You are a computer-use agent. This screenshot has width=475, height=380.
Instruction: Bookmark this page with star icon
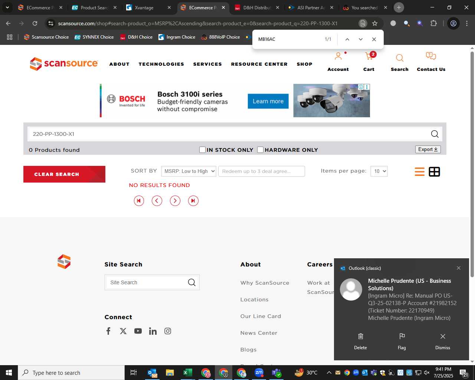pos(375,23)
